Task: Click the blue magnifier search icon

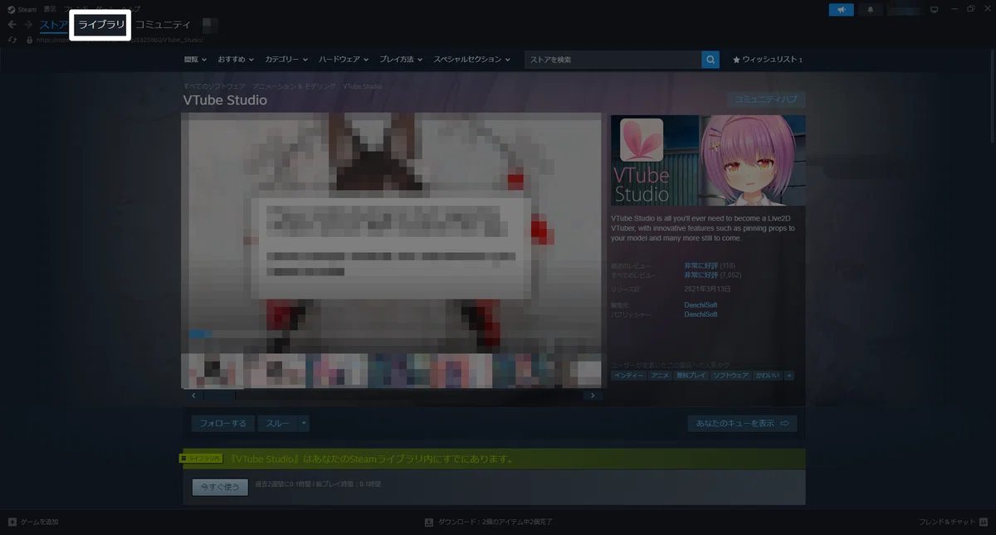Action: pyautogui.click(x=710, y=60)
